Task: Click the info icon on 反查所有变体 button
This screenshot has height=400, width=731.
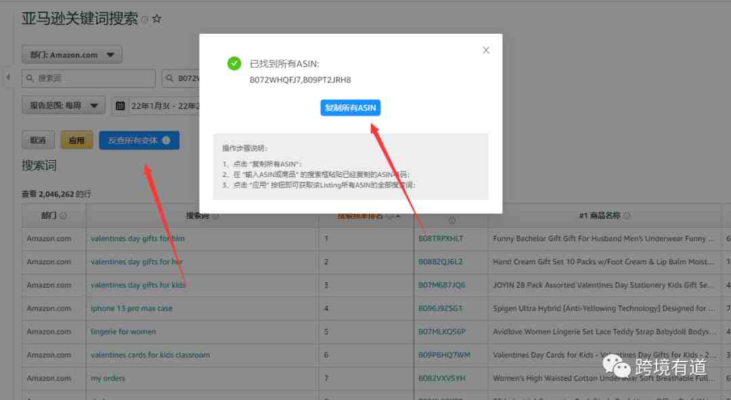Action: tap(166, 140)
